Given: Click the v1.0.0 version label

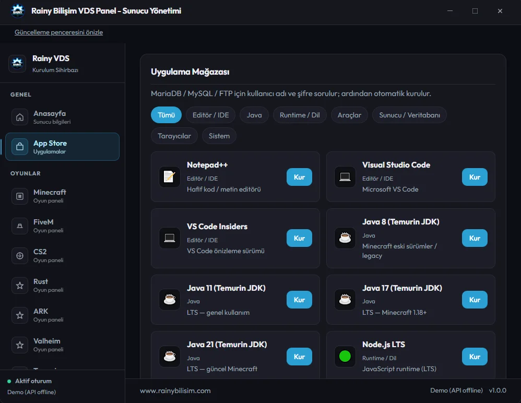Looking at the screenshot, I should 498,390.
